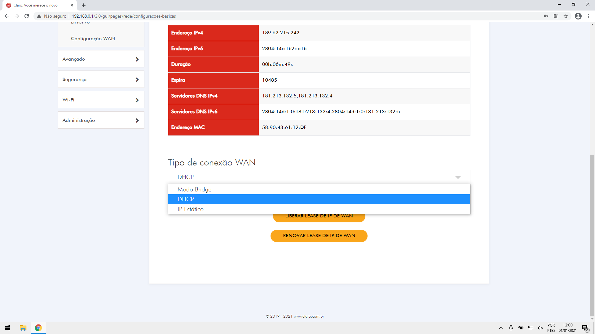Show hidden system tray icons

point(501,328)
